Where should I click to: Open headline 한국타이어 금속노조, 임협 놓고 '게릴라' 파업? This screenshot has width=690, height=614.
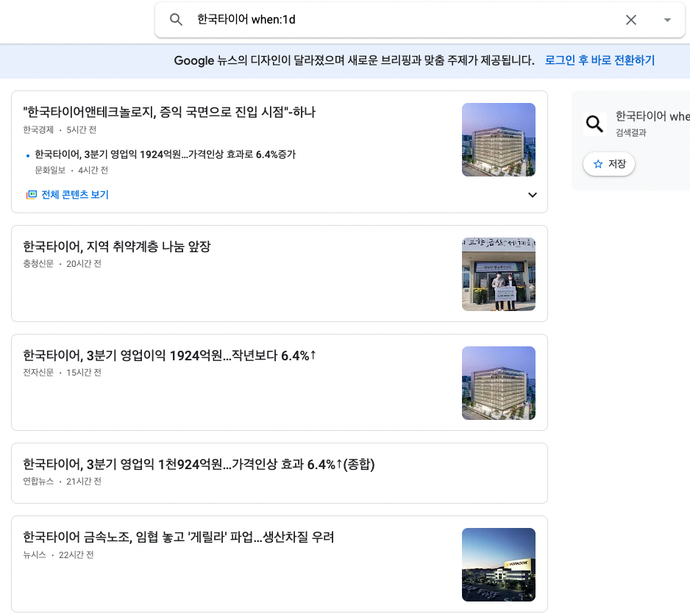(x=179, y=537)
